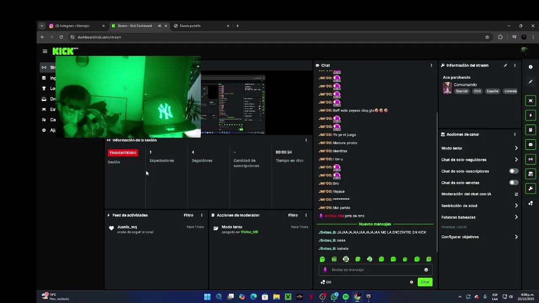Toggle the stream preview icon in the right rail
This screenshot has width=539, height=303.
point(531,101)
